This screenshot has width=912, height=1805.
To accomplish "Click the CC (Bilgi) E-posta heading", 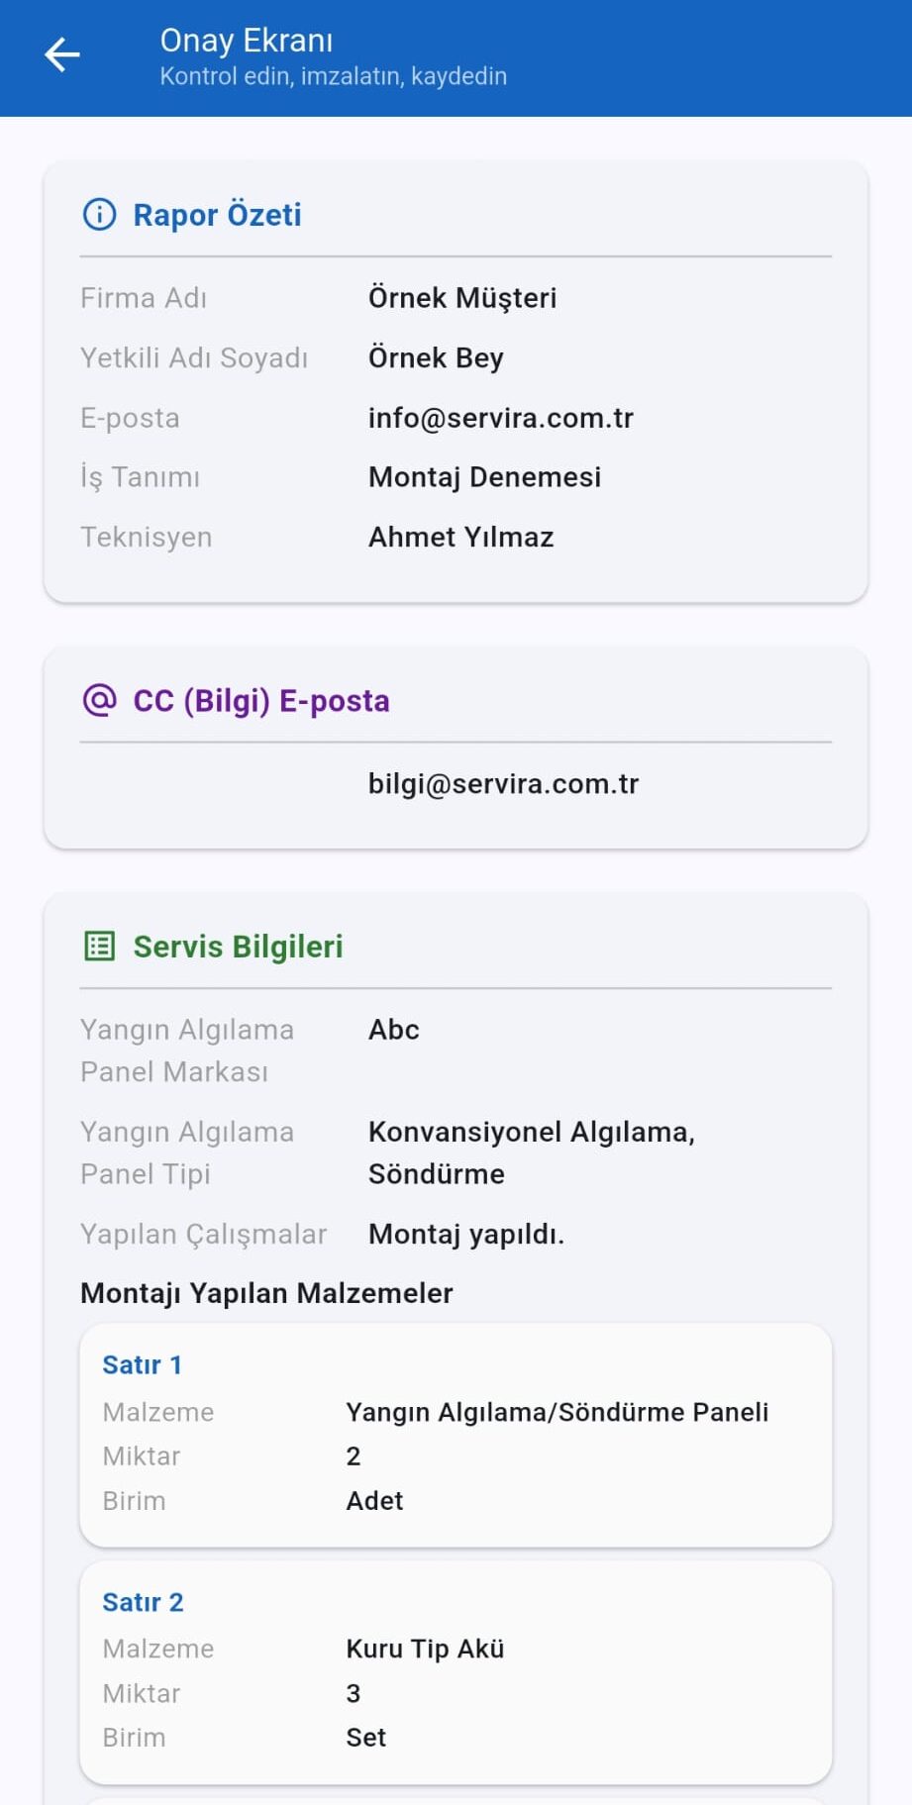I will pos(261,701).
